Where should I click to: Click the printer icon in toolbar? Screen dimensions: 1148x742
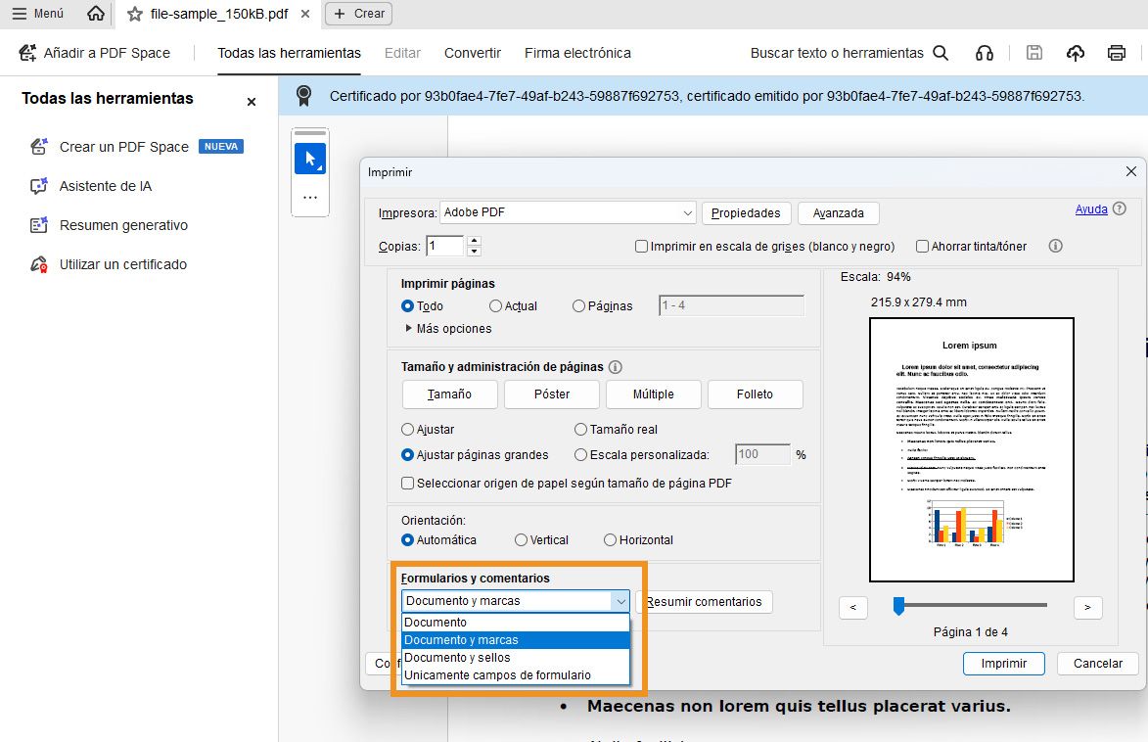point(1117,53)
